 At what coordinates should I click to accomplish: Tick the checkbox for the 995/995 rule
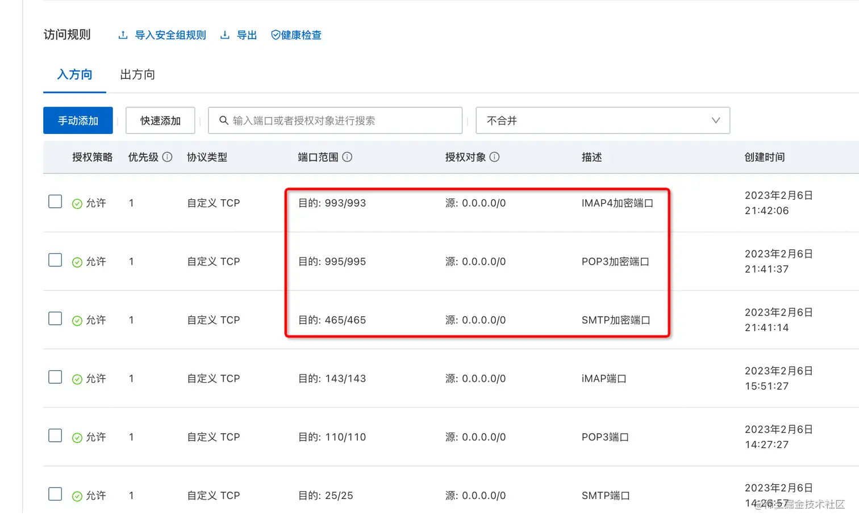tap(55, 260)
